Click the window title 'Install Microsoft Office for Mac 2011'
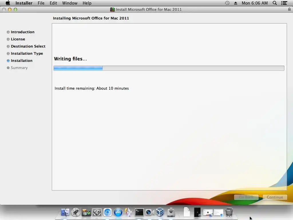This screenshot has width=293, height=220. coord(149,9)
